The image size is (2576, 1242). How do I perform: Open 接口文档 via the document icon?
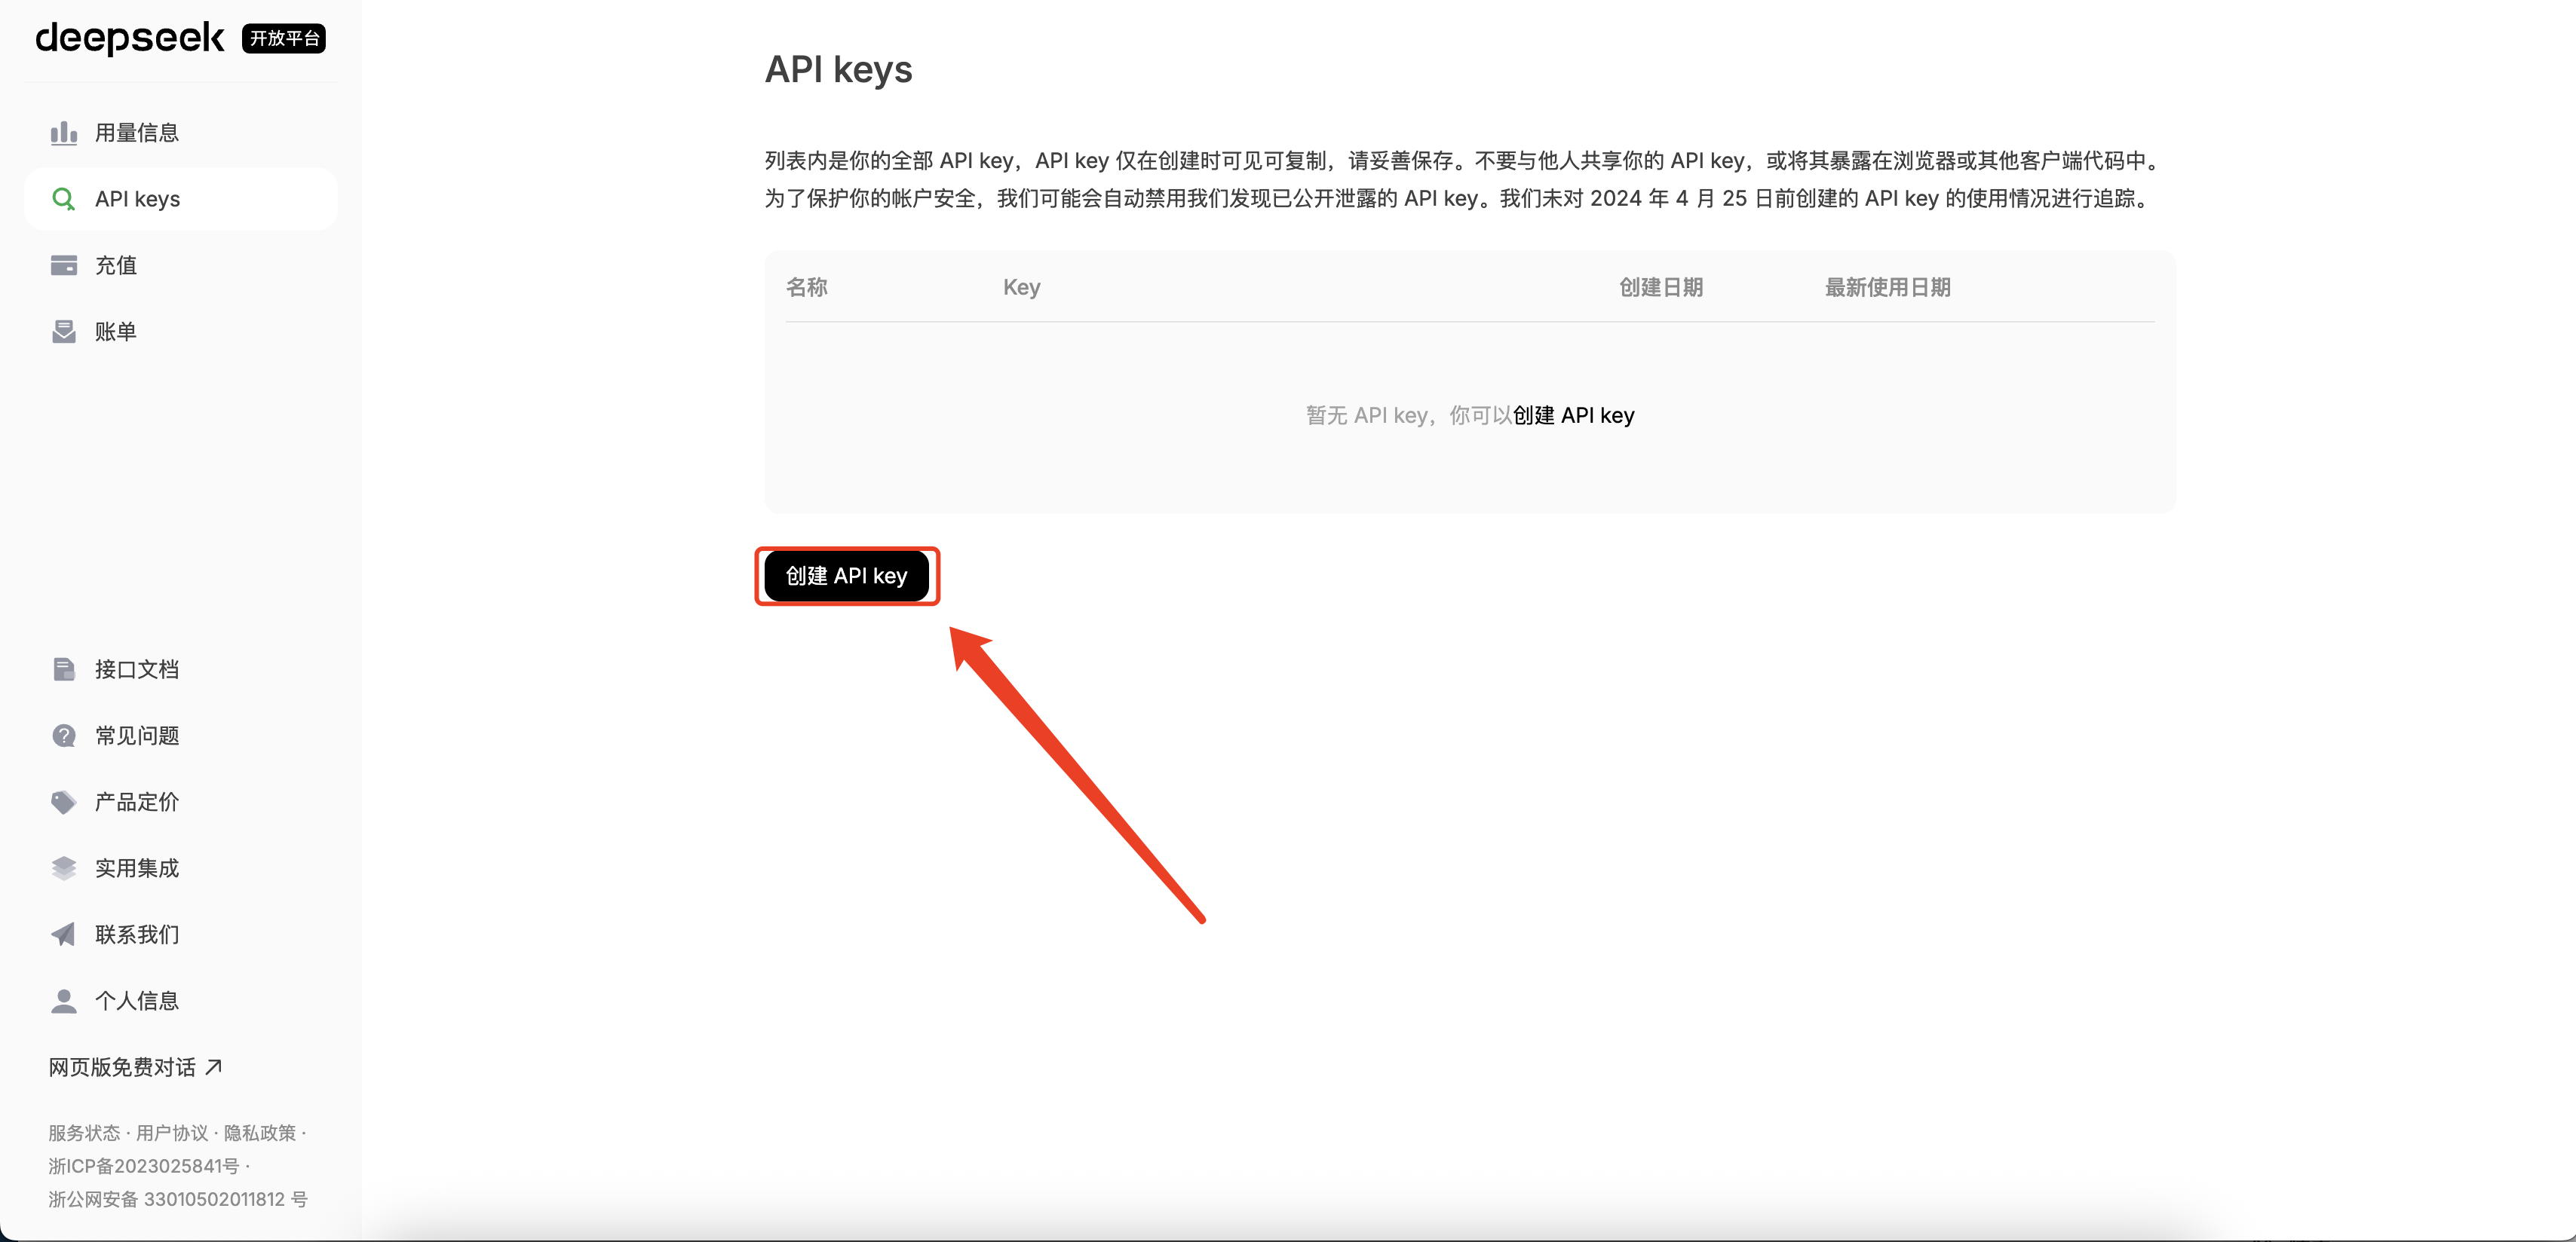point(63,668)
